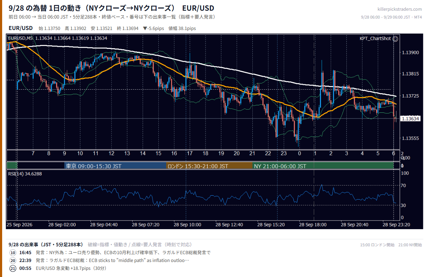The width and height of the screenshot is (429, 277).
Task: Click the 28 Sep 02:00 date label
Action: [62, 225]
